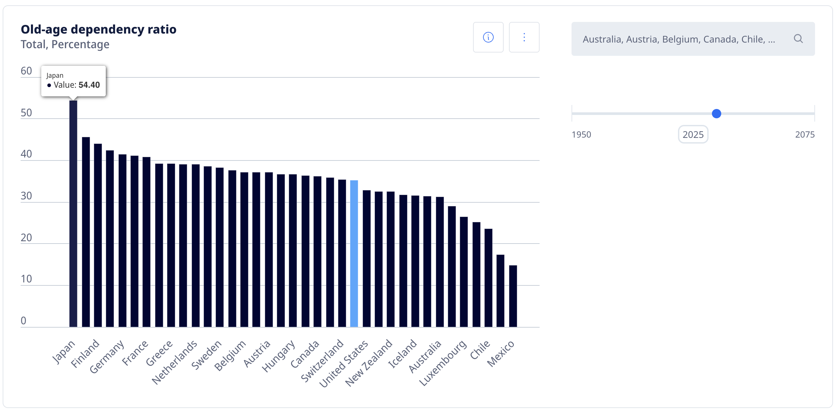Click the Netherlands axis label

[x=175, y=362]
